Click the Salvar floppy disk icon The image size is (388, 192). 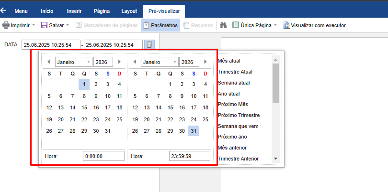point(44,25)
